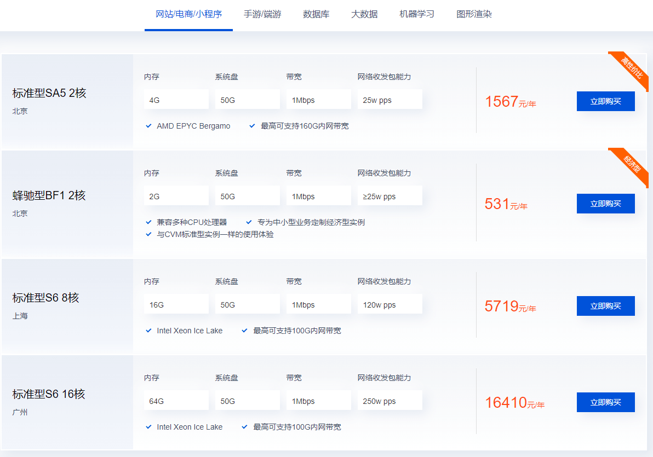Click checkmark icon beside 兼容多种CPU处理器

(x=148, y=222)
